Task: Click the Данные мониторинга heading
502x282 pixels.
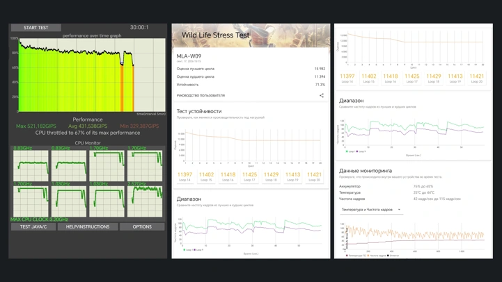Action: click(366, 171)
